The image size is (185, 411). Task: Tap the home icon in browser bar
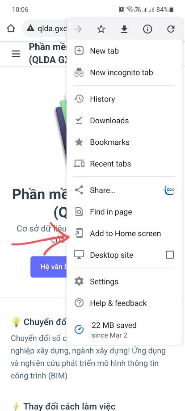click(x=11, y=28)
